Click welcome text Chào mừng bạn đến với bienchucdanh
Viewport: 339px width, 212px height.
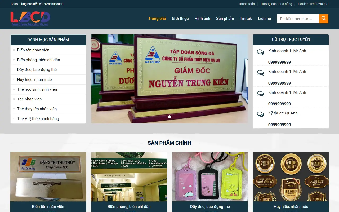click(x=37, y=4)
